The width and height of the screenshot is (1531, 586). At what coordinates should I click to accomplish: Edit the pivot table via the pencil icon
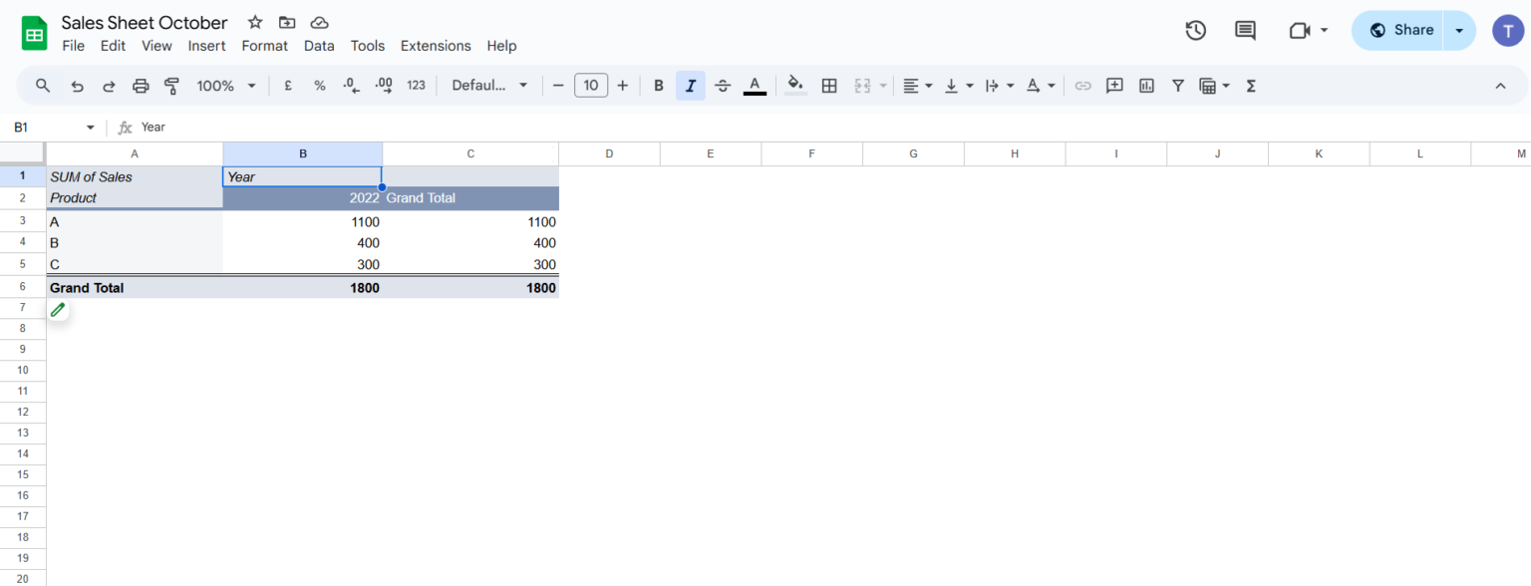point(58,309)
